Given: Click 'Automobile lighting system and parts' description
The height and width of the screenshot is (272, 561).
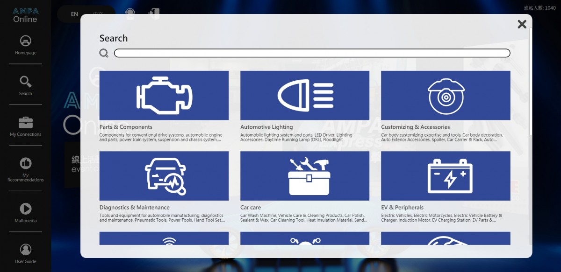Looking at the screenshot, I should point(296,137).
